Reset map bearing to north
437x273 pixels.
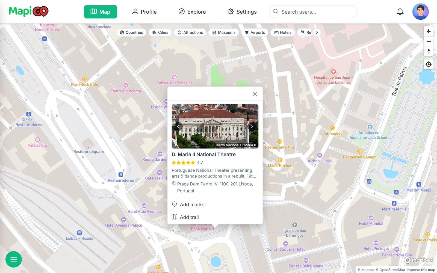429,51
